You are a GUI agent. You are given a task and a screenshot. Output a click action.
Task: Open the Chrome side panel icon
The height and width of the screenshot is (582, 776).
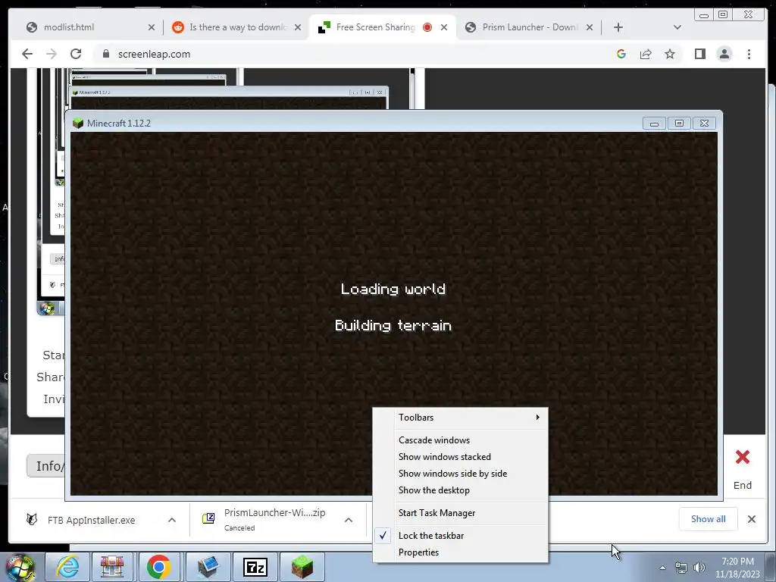coord(699,54)
